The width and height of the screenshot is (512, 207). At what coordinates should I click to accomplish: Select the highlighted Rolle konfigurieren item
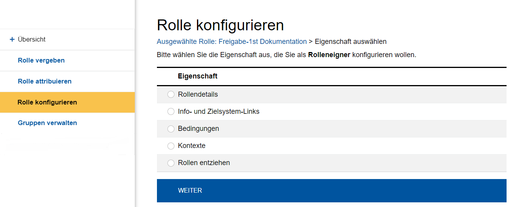(x=47, y=103)
